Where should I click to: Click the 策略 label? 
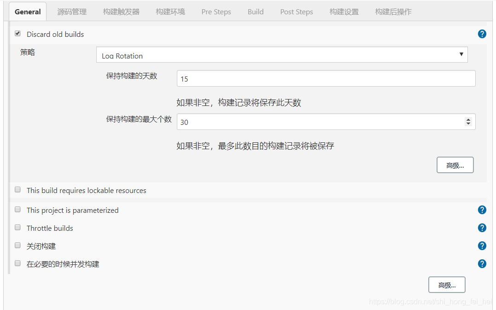(28, 52)
